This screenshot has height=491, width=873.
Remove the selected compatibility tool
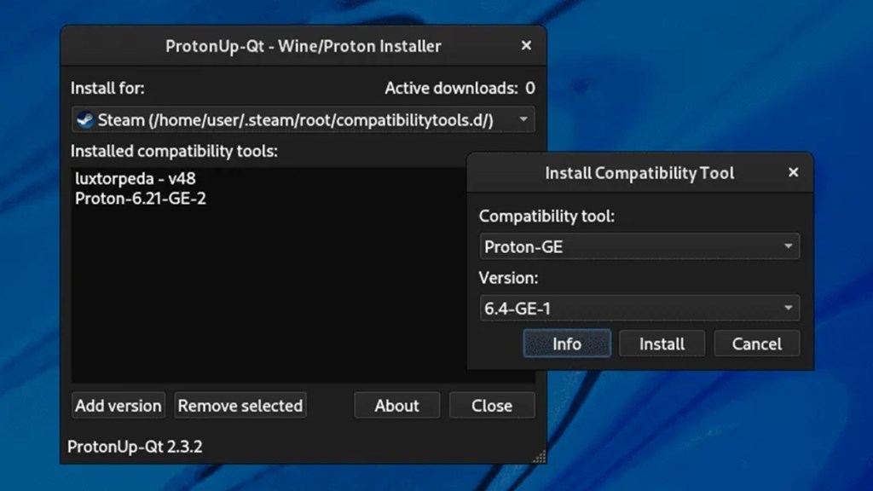coord(240,406)
